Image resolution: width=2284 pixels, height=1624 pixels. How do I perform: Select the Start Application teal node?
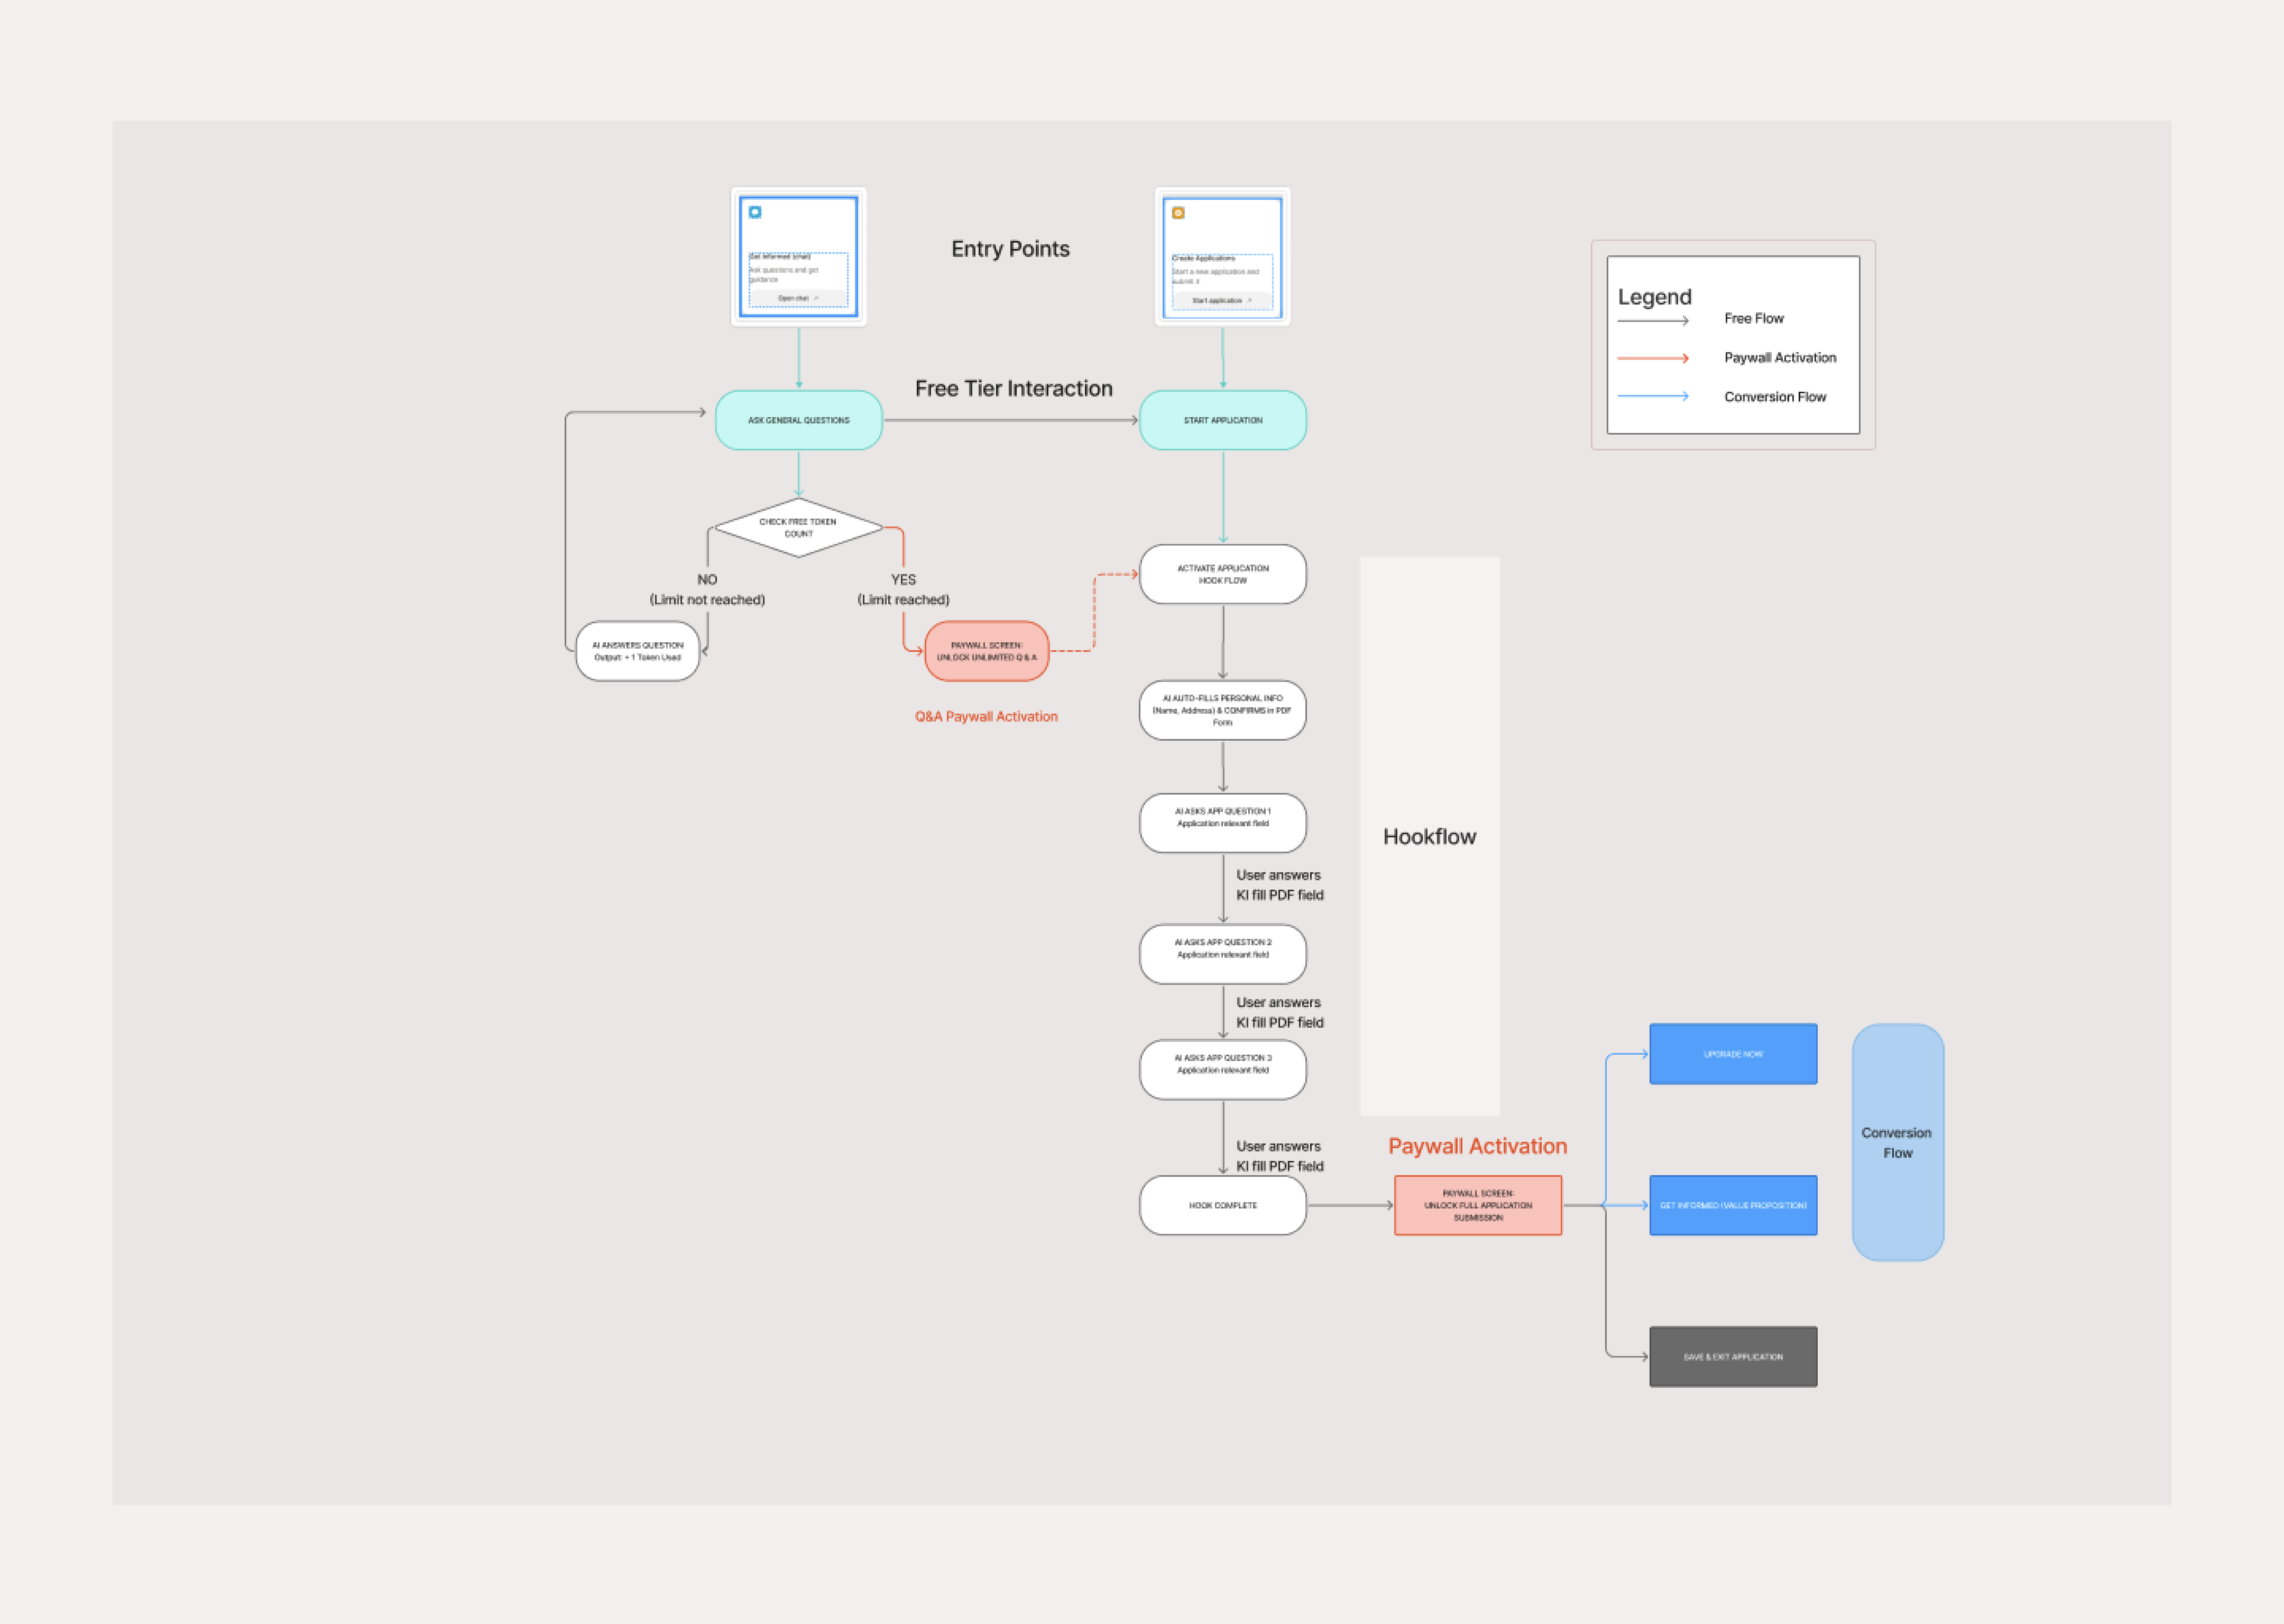(1222, 420)
